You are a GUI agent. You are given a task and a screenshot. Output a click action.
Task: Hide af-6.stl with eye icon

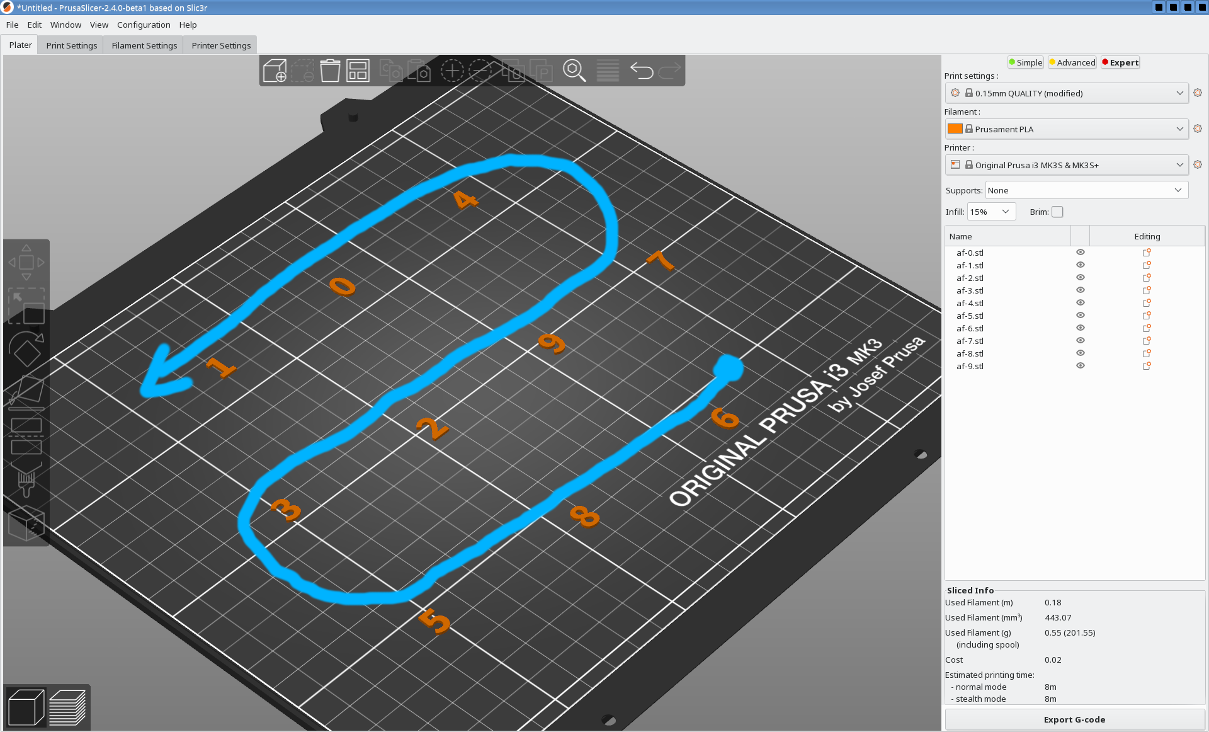1081,328
